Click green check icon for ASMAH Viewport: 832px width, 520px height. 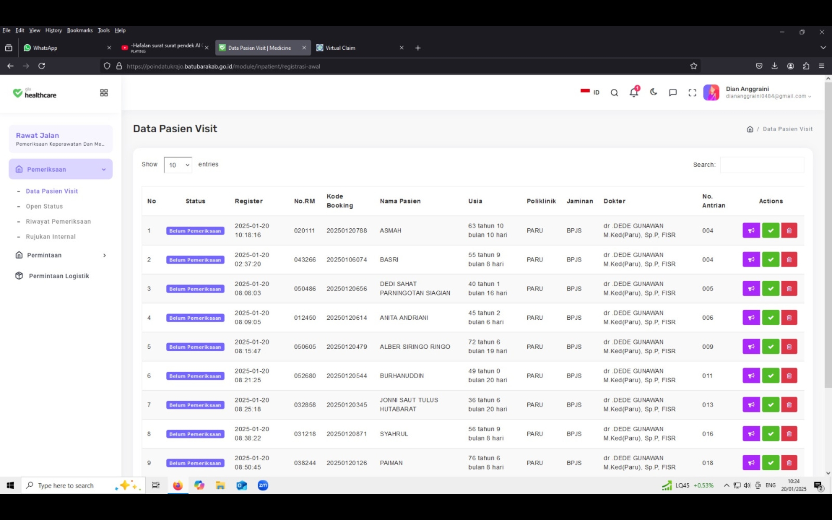770,231
